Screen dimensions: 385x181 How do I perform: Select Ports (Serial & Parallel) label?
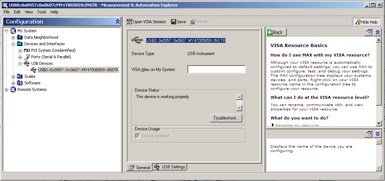51,57
